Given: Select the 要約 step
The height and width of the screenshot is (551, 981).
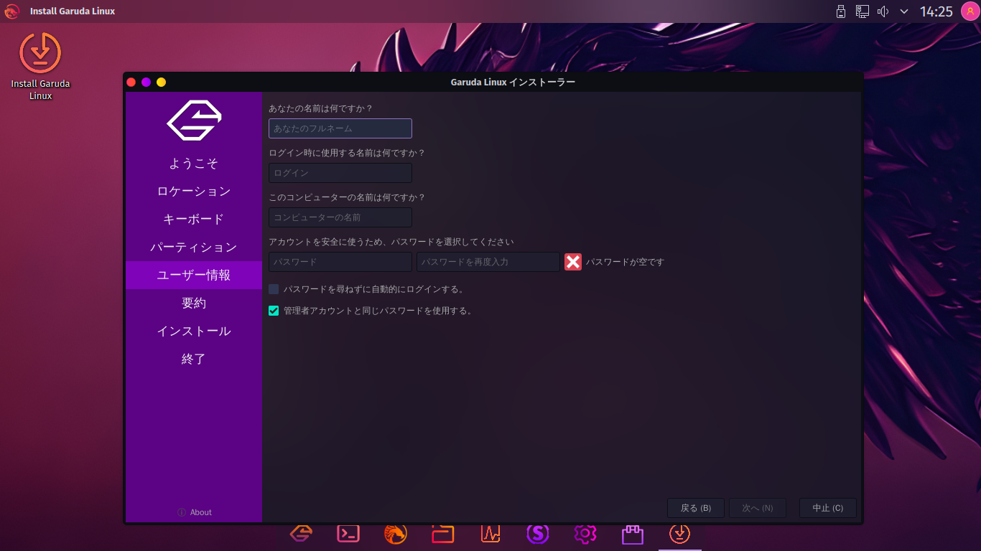Looking at the screenshot, I should point(194,303).
